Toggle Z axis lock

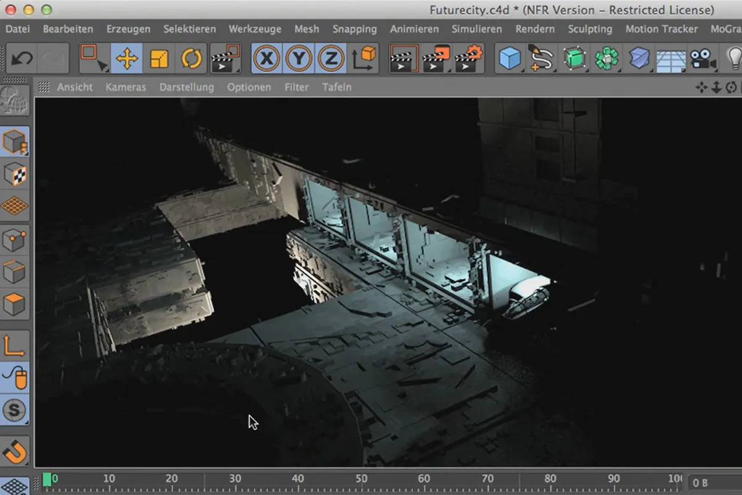(x=331, y=59)
